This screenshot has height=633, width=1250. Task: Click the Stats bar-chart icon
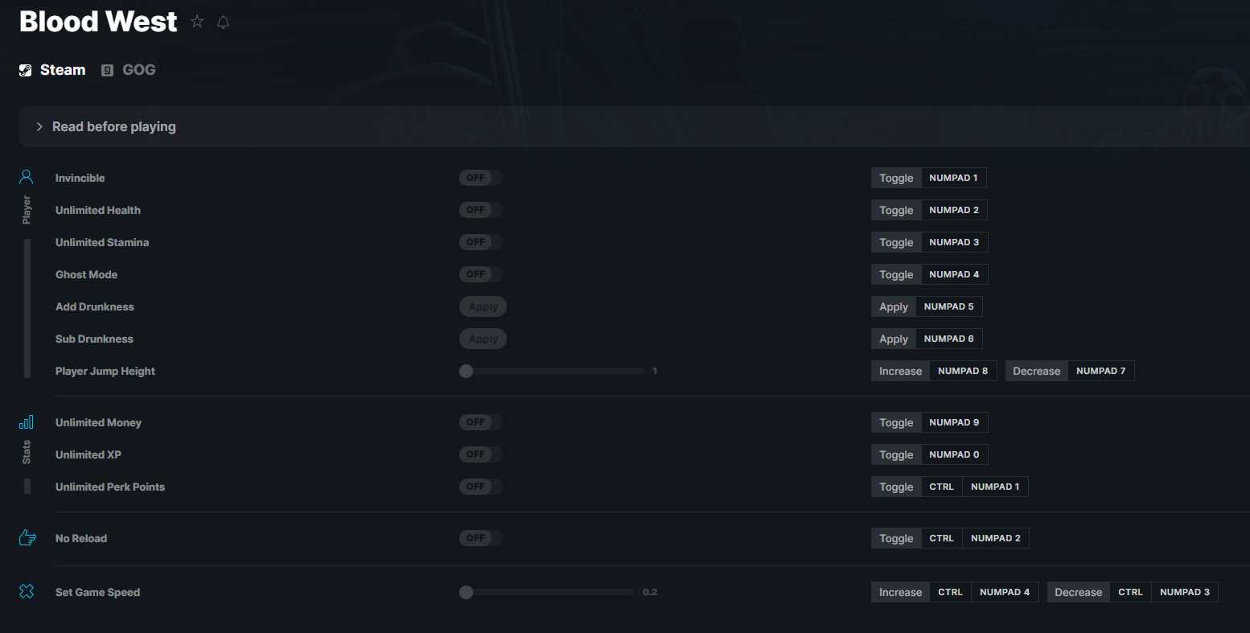pos(27,421)
